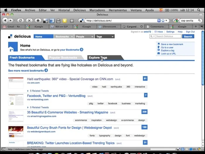Open the Bookmarks nav dropdown arrow
Viewport: 205px width, 154px height.
coord(72,37)
